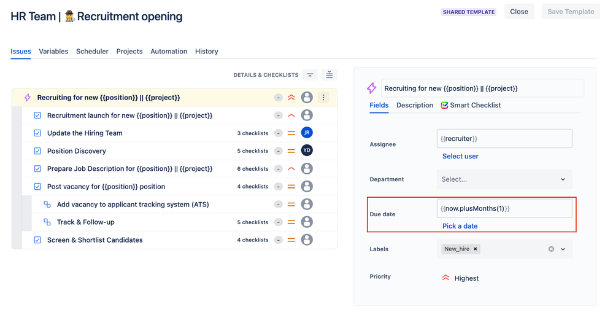This screenshot has height=328, width=613.
Task: Switch to the Description tab in details panel
Action: (x=414, y=105)
